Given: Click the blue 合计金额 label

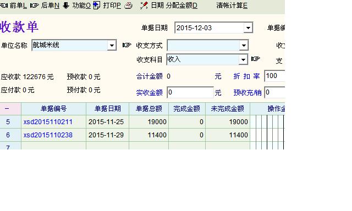Looking at the screenshot, I should pyautogui.click(x=149, y=76).
